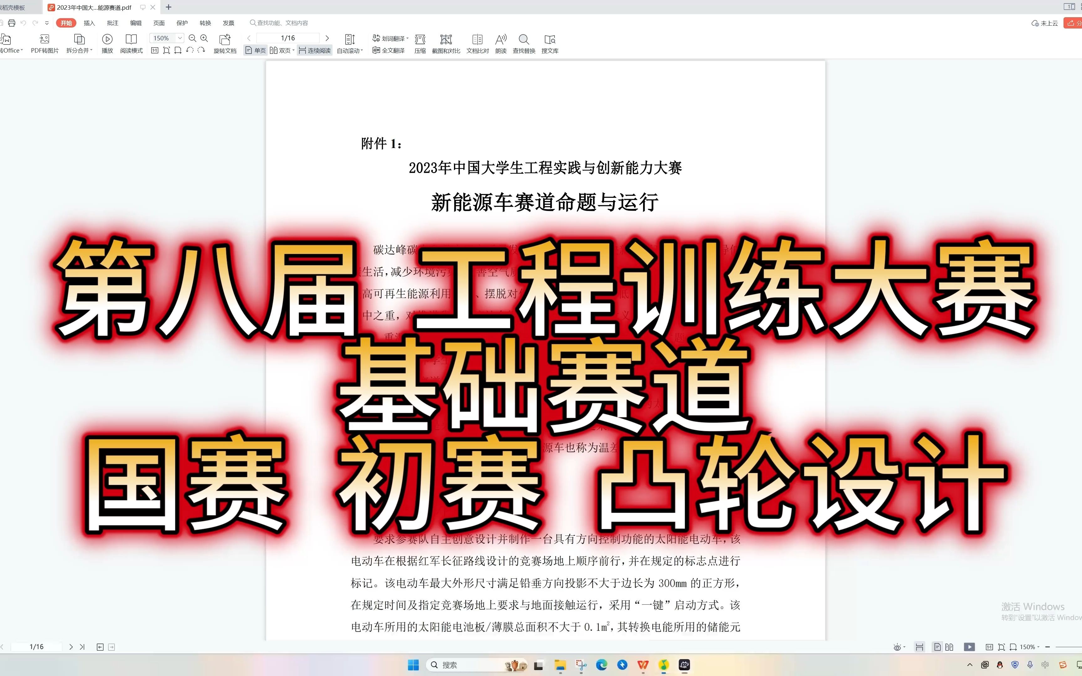The image size is (1082, 676).
Task: Click the undo arrow icon
Action: pyautogui.click(x=23, y=23)
